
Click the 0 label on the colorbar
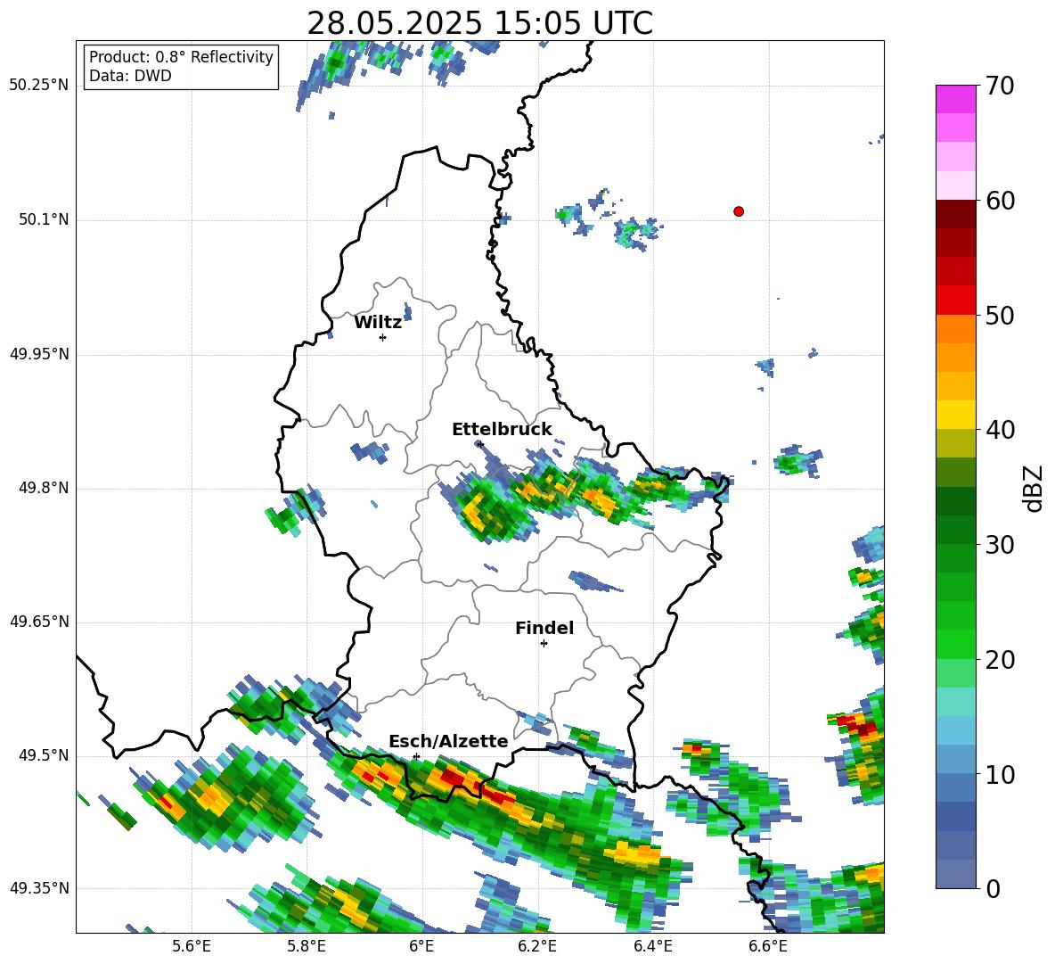[x=992, y=888]
